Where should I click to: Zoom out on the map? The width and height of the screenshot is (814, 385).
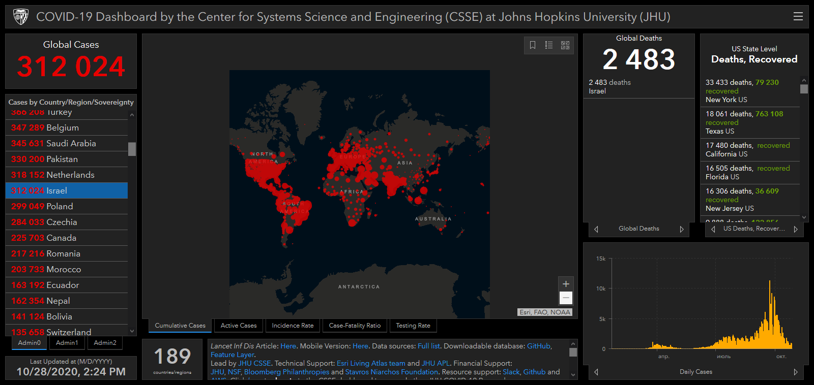point(566,298)
